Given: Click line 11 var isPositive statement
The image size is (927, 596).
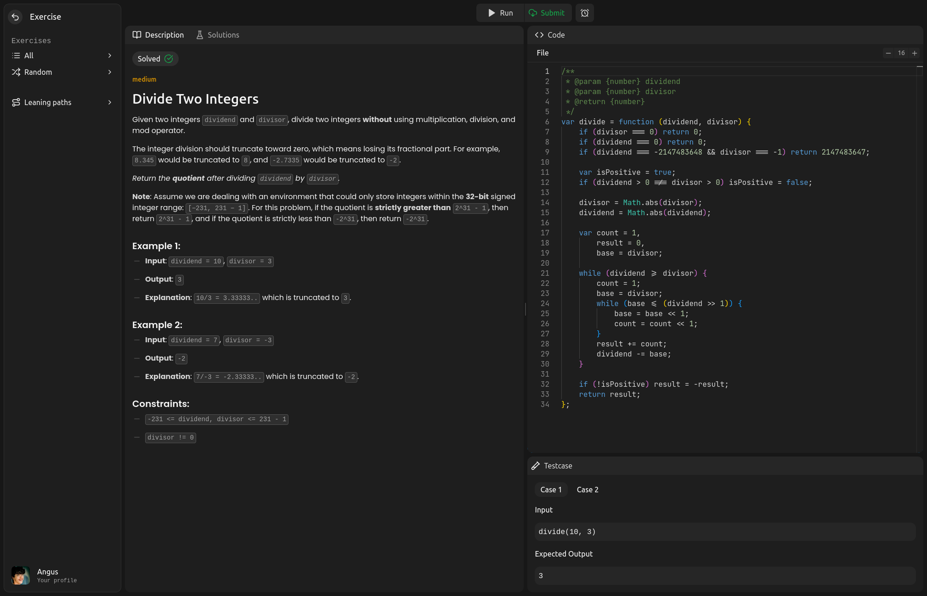Looking at the screenshot, I should point(627,173).
